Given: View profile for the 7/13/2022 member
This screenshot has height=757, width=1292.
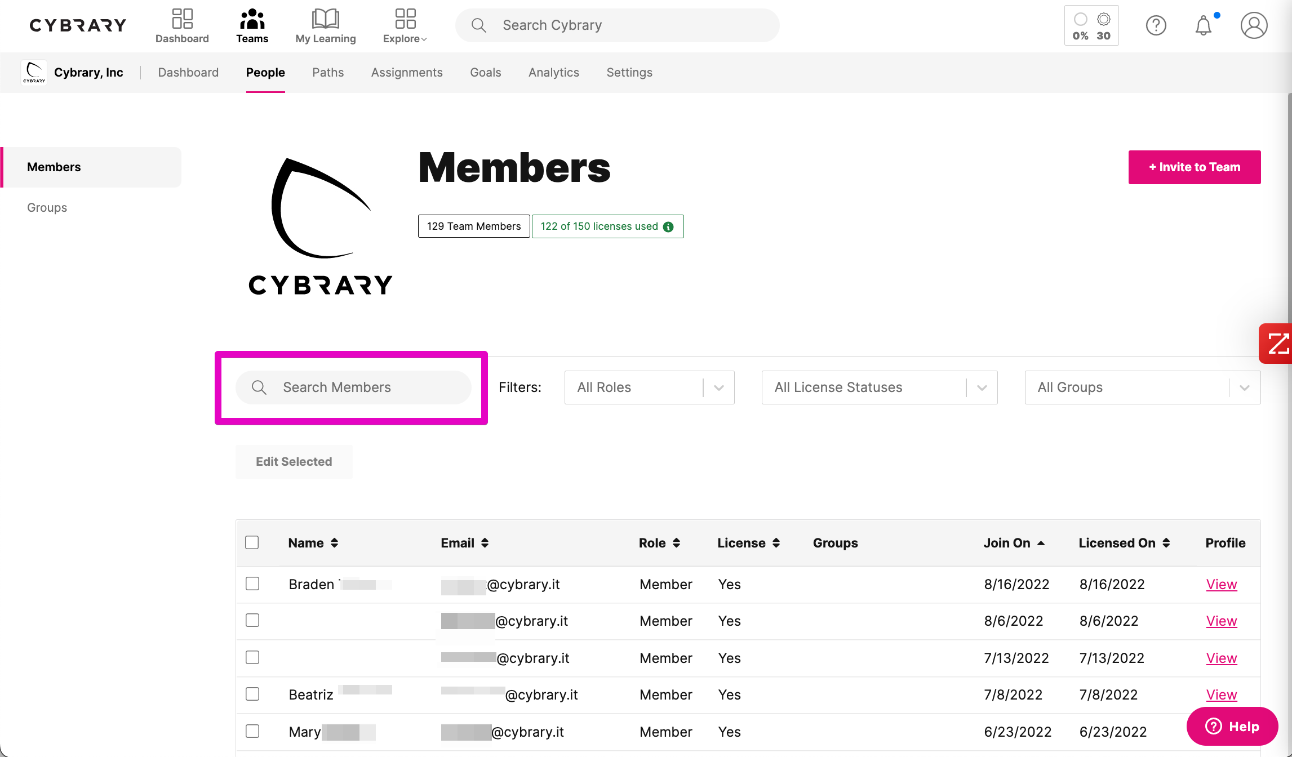Looking at the screenshot, I should (1222, 658).
